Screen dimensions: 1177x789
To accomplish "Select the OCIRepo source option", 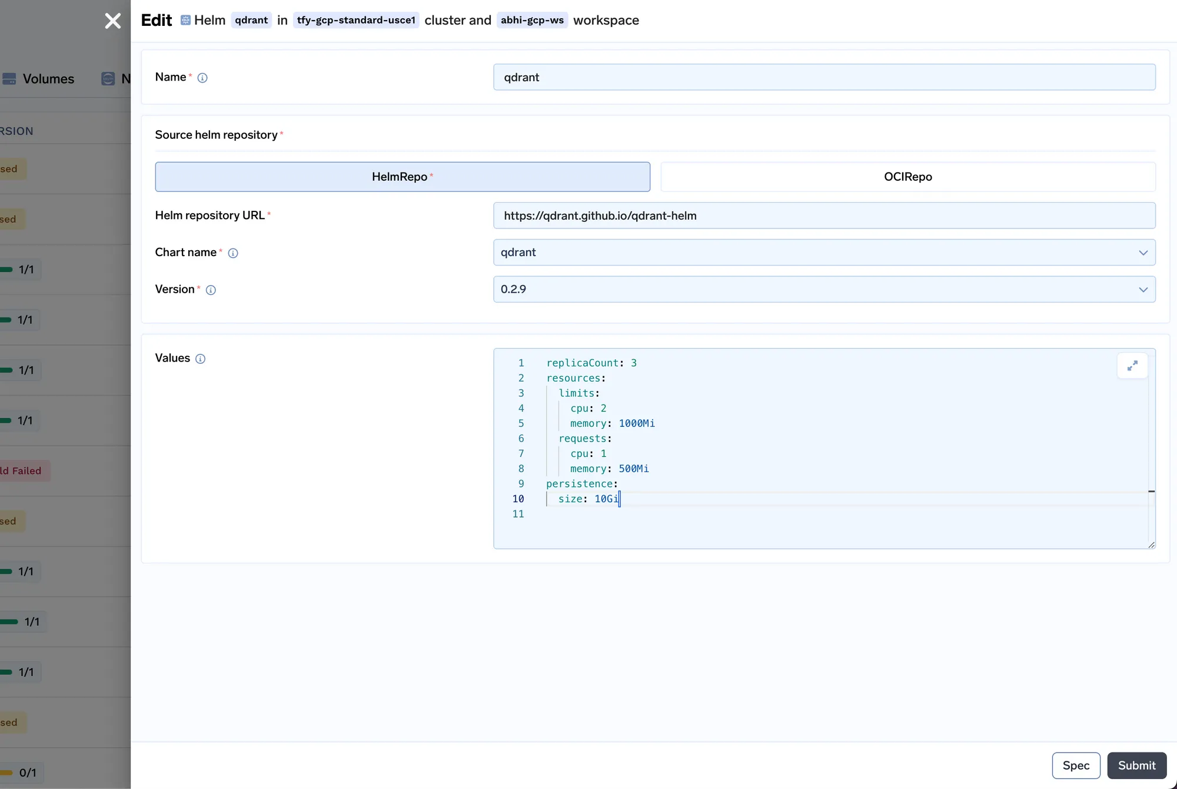I will click(x=907, y=177).
